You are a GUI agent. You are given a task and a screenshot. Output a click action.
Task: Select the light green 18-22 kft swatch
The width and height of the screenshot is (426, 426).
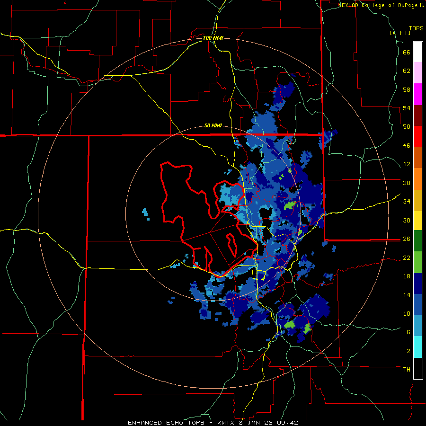pos(418,262)
